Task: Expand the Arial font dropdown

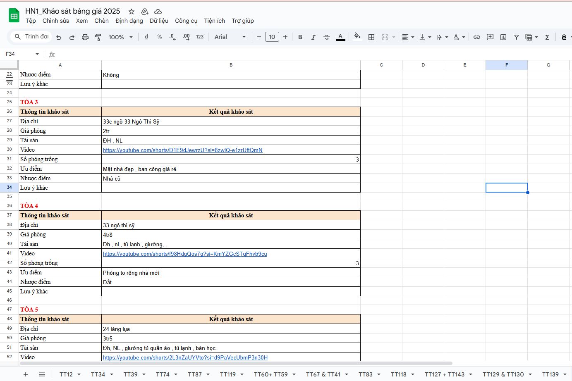Action: tap(230, 37)
